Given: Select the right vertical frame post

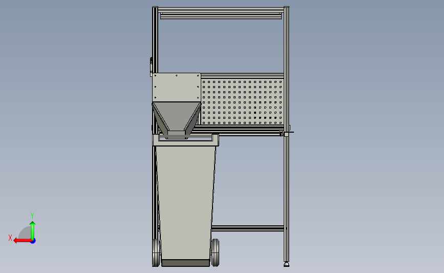Looking at the screenshot, I should tap(286, 133).
